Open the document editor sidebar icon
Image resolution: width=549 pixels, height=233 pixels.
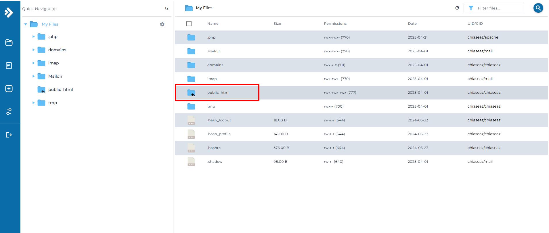(x=9, y=66)
